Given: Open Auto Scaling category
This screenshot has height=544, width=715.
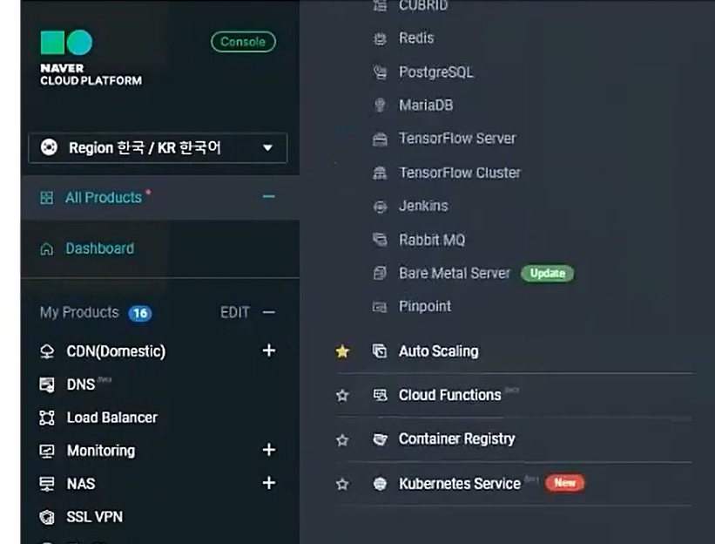Looking at the screenshot, I should pos(439,351).
